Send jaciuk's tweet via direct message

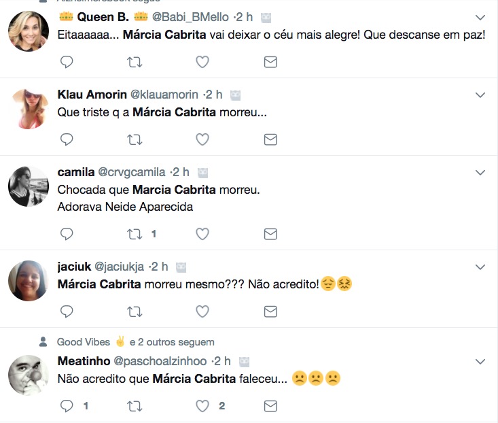click(x=270, y=311)
